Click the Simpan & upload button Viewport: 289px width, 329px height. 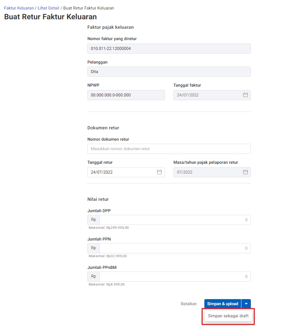coord(223,304)
